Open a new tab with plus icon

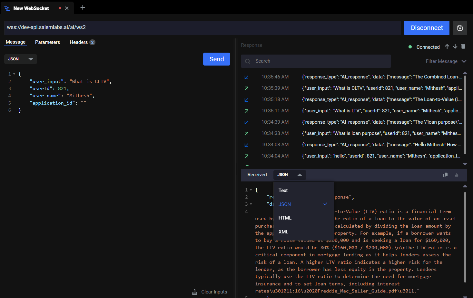(x=83, y=7)
